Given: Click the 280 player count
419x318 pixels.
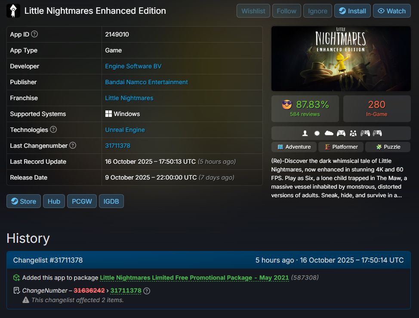Looking at the screenshot, I should pyautogui.click(x=377, y=104).
